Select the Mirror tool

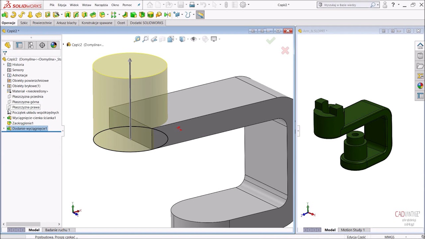(167, 15)
